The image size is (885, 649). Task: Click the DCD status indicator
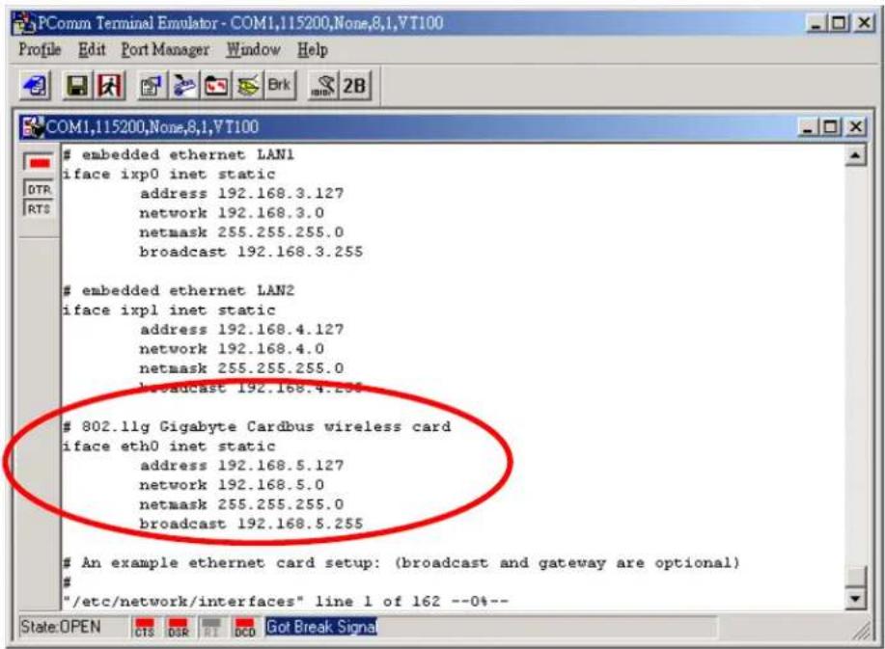pos(244,627)
